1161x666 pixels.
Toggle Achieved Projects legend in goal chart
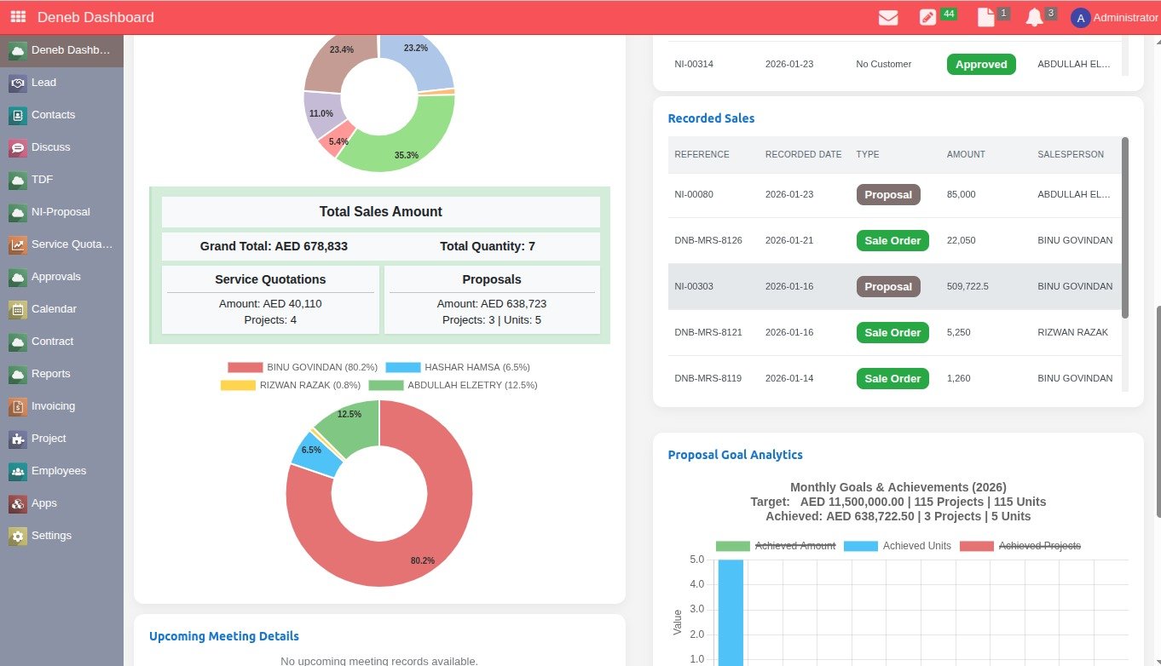pyautogui.click(x=1020, y=546)
